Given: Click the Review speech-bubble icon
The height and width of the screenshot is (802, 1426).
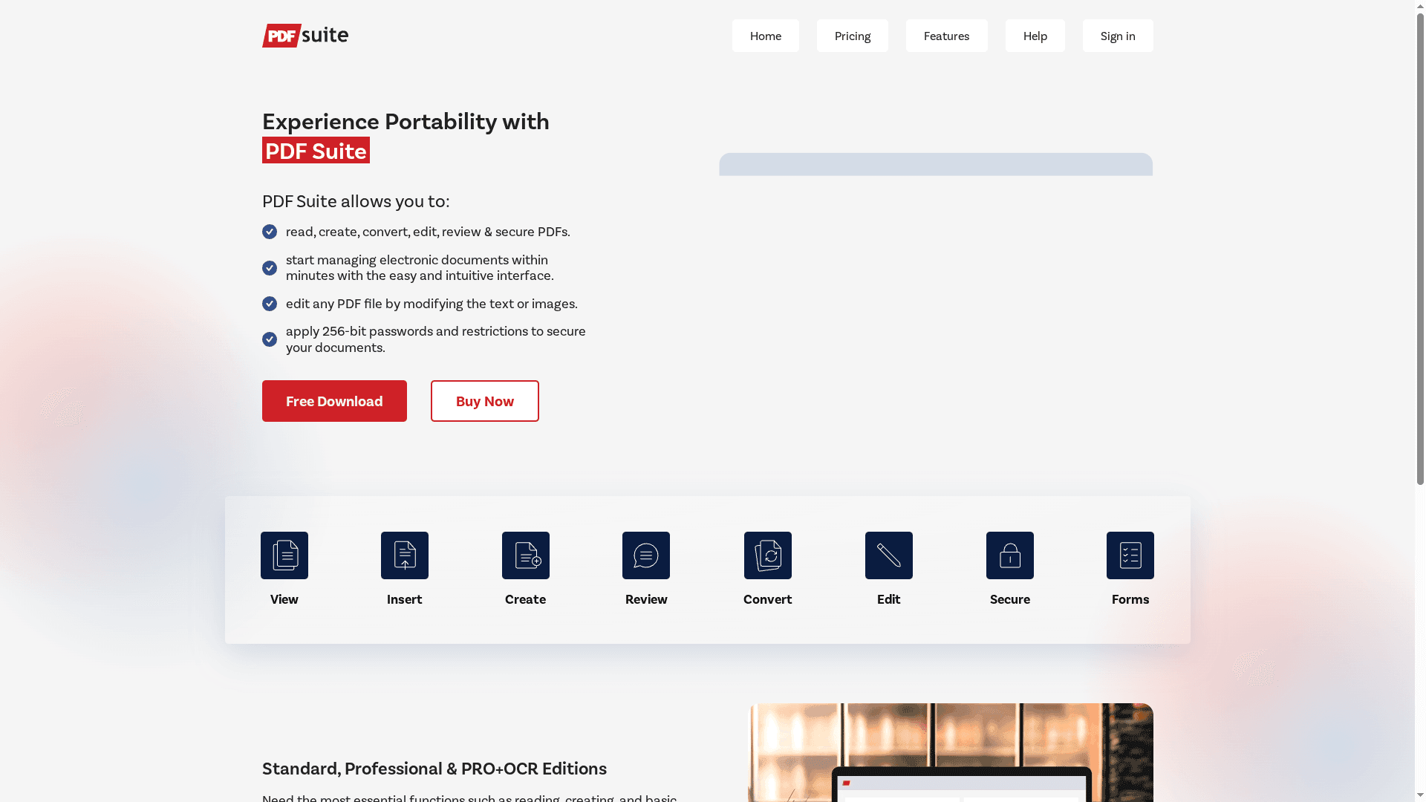Looking at the screenshot, I should click(645, 555).
